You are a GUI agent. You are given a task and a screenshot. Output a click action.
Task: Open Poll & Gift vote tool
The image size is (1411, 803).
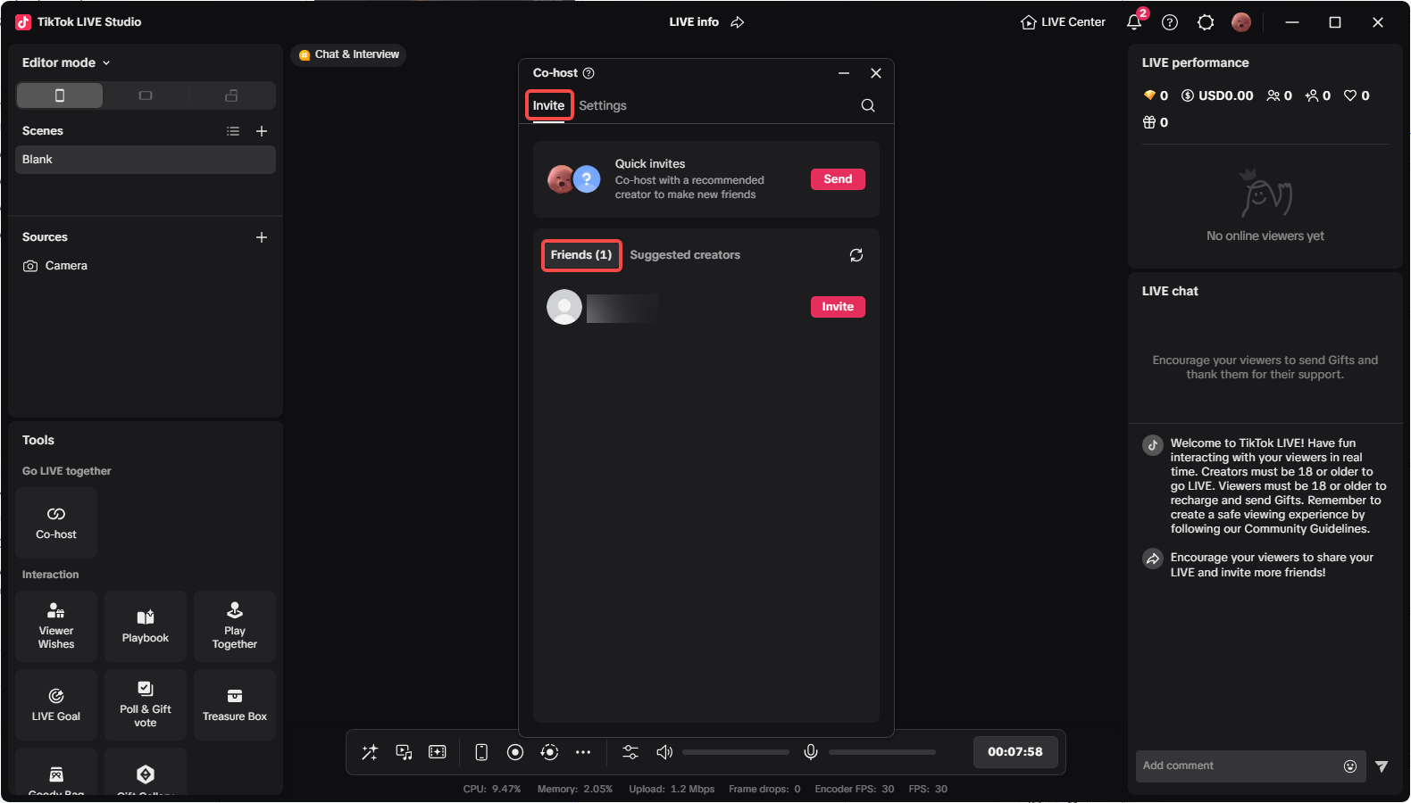(146, 705)
